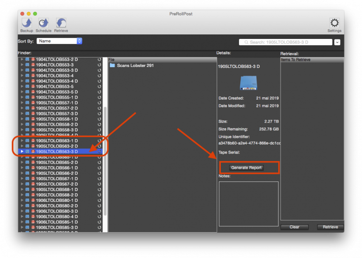This screenshot has width=362, height=258.
Task: Open Settings gear icon
Action: pos(334,23)
